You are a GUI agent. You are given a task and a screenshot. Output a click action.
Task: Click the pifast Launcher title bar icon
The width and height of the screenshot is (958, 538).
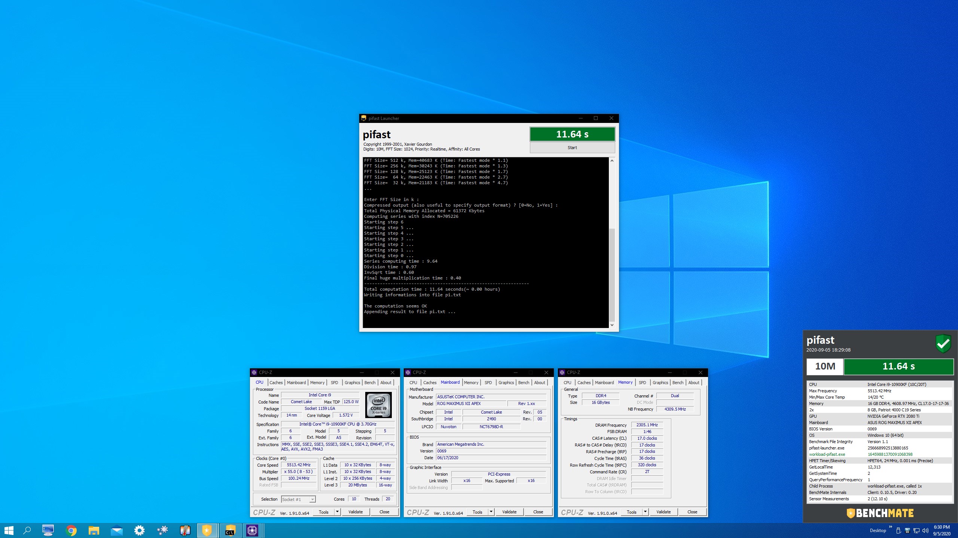coord(363,118)
